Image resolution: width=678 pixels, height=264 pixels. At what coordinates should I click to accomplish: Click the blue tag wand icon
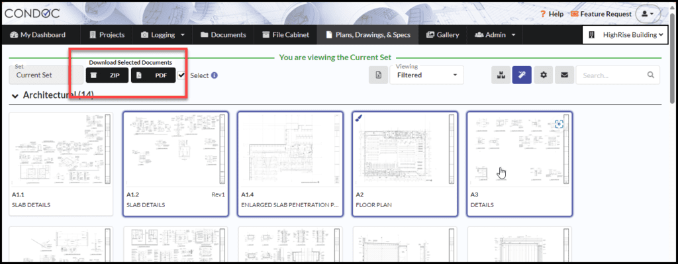click(522, 75)
